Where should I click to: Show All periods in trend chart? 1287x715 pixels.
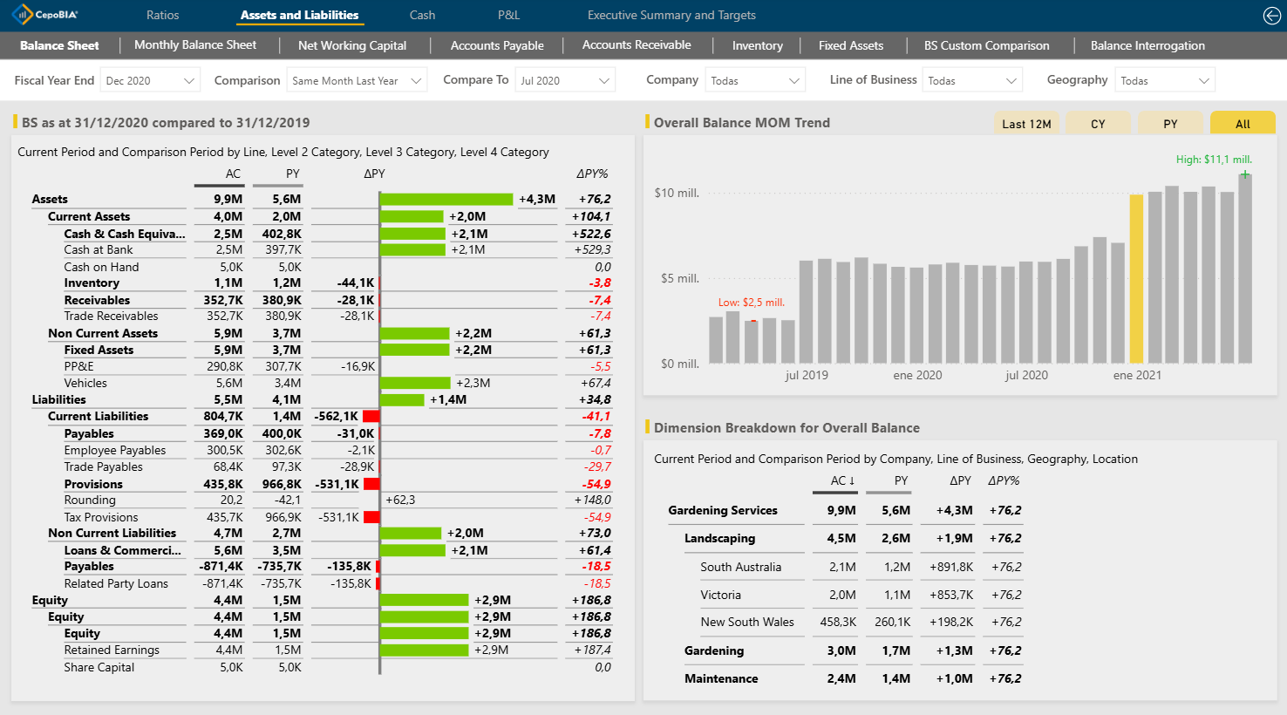point(1243,124)
